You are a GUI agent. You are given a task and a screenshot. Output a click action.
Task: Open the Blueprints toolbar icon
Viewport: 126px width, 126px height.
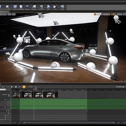(x=34, y=7)
